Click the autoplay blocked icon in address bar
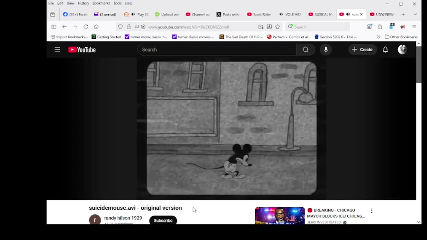This screenshot has height=240, width=427. (x=143, y=27)
